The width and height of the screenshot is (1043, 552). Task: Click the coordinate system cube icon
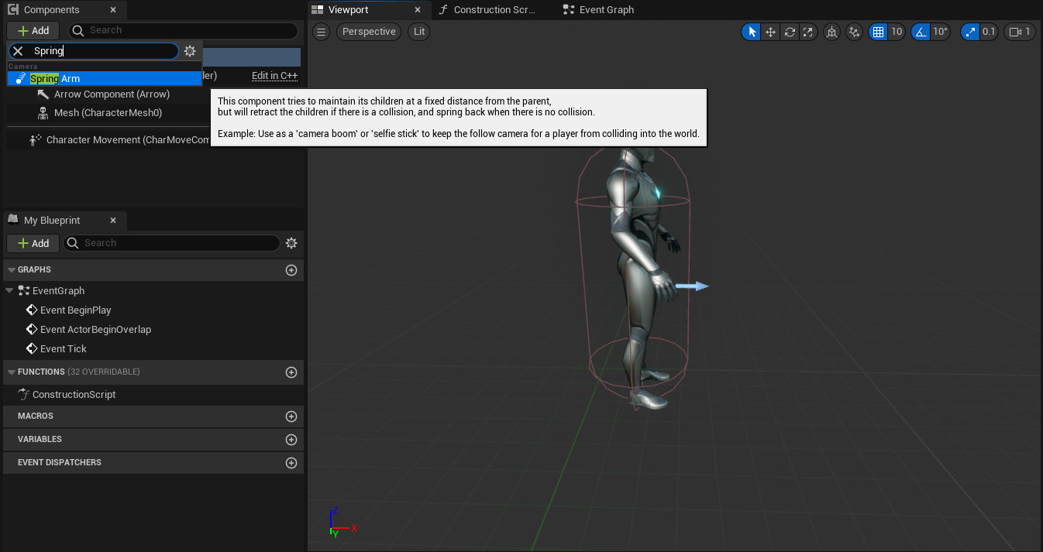point(831,32)
